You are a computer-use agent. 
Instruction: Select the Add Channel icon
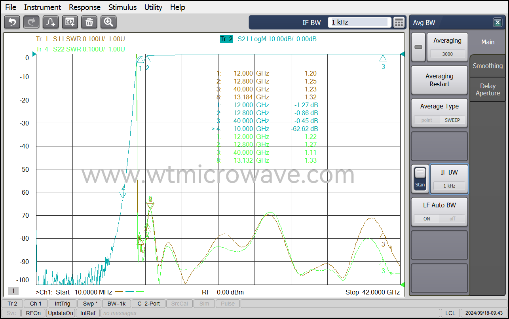(x=70, y=22)
